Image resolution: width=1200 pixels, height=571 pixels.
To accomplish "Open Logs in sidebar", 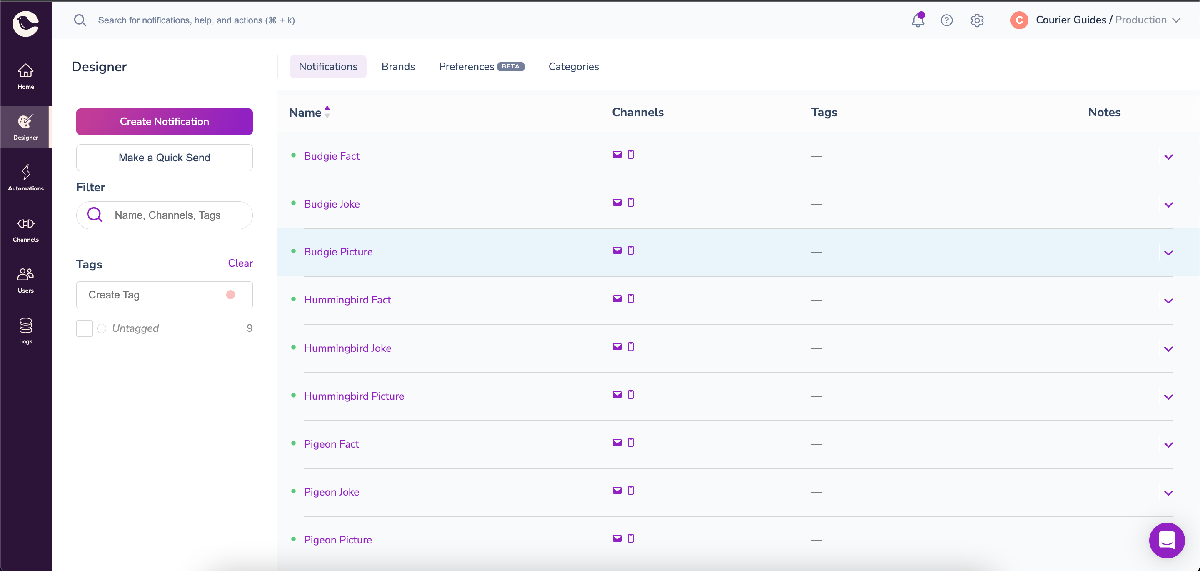I will click(x=25, y=331).
